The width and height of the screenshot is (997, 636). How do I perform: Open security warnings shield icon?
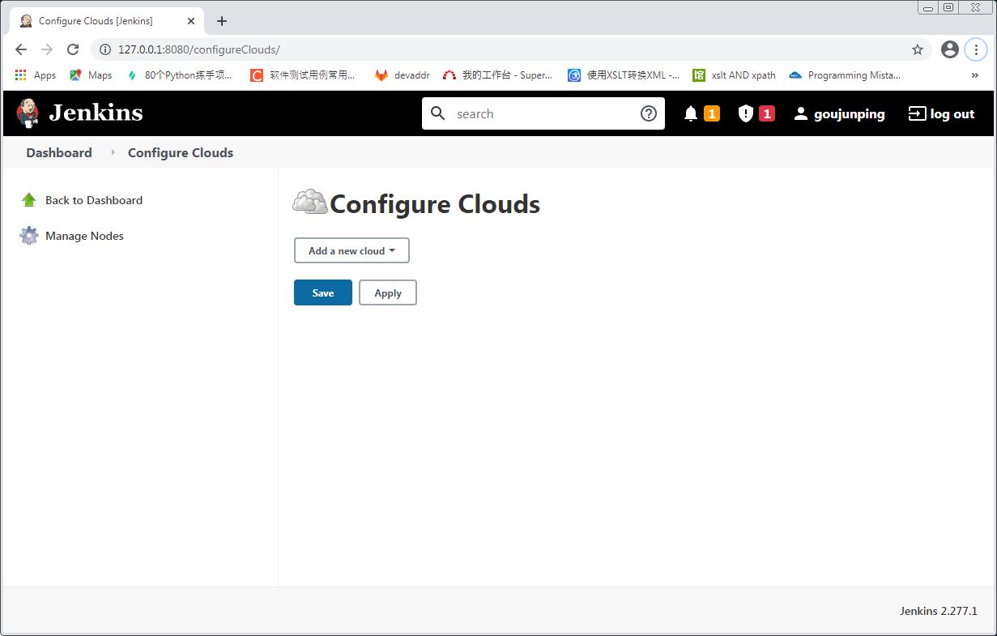point(746,114)
